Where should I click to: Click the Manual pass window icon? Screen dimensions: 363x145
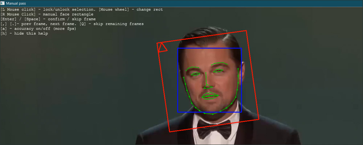pos(3,3)
